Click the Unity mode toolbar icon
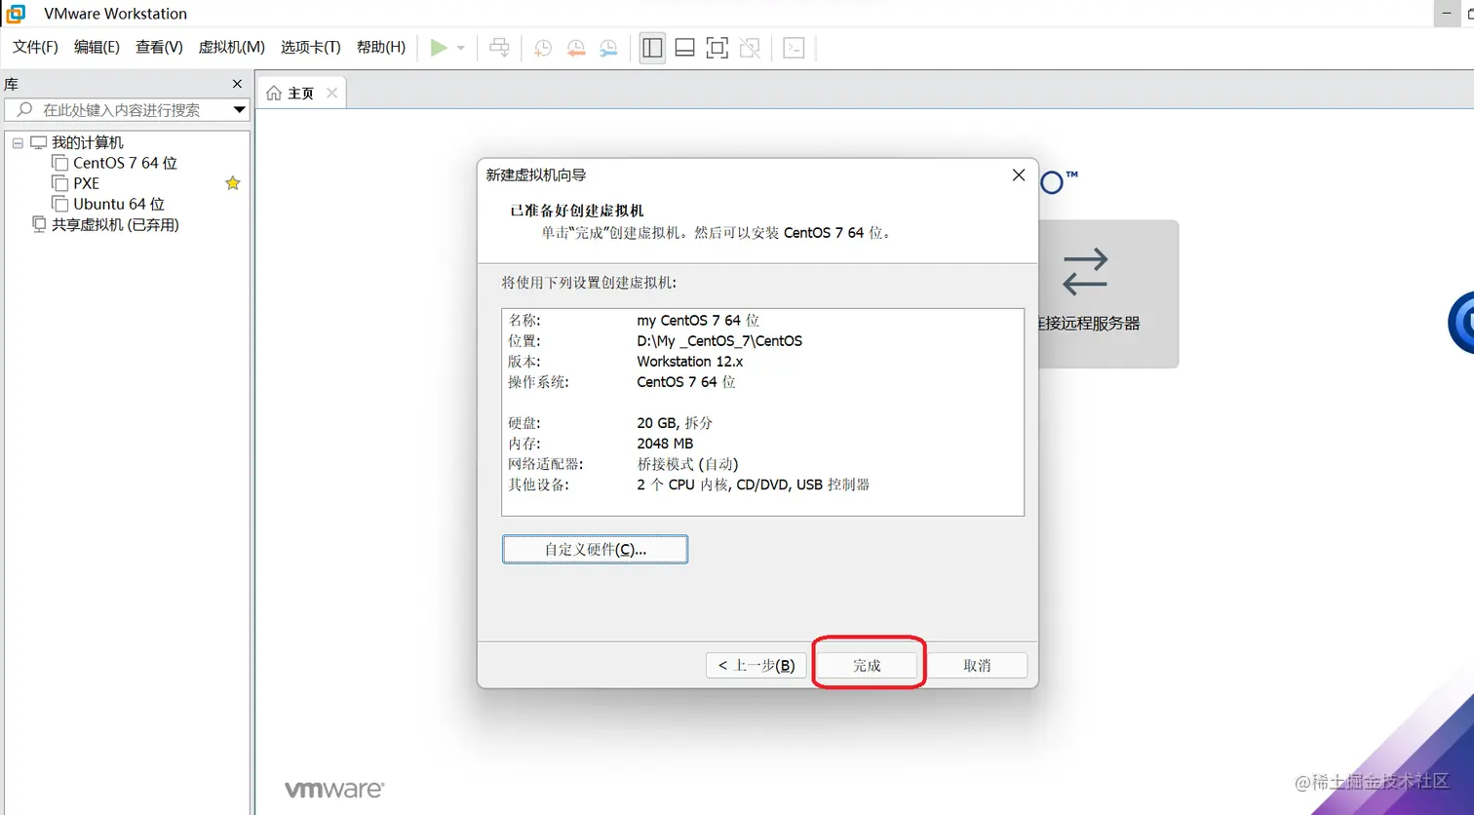The image size is (1474, 815). 750,48
